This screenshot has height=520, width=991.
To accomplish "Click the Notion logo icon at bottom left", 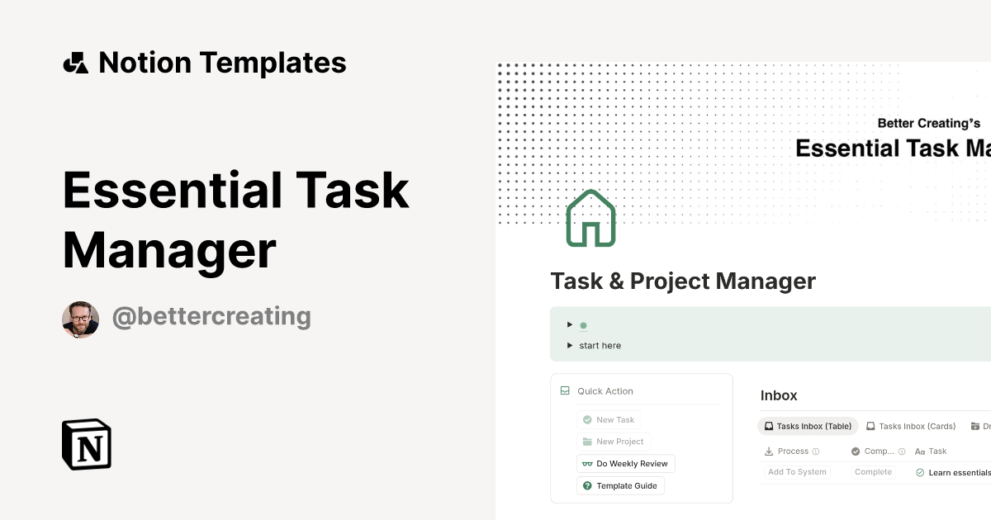I will (x=86, y=444).
